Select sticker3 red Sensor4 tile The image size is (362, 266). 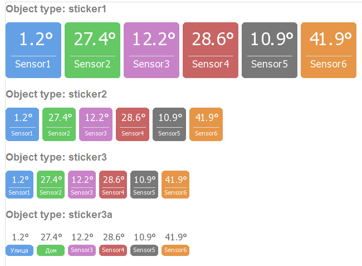point(113,185)
